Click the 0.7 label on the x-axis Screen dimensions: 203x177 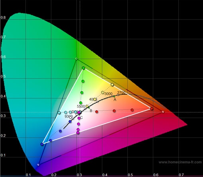pos(181,175)
